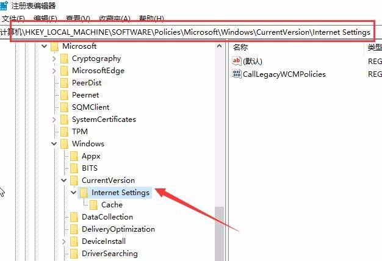Expand the MicrosoftEdge tree node

pyautogui.click(x=54, y=71)
